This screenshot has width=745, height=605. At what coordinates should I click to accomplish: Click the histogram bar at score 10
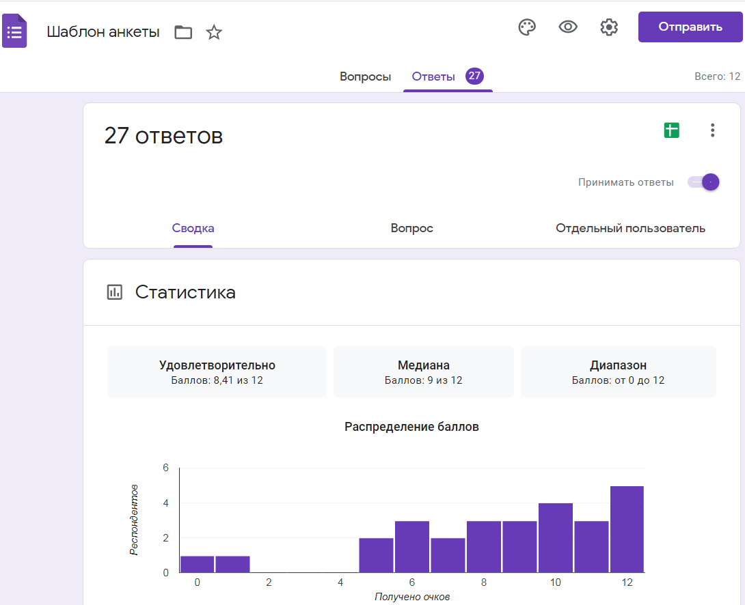pyautogui.click(x=555, y=537)
